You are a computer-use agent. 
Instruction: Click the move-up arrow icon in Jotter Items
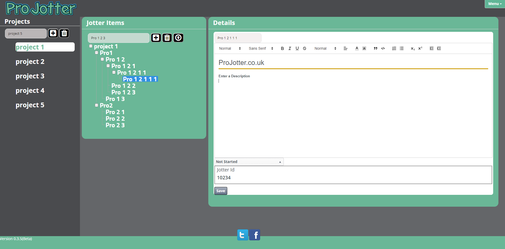178,38
